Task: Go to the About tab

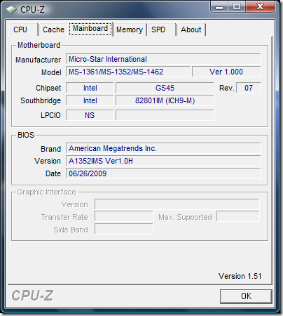Action: point(191,29)
